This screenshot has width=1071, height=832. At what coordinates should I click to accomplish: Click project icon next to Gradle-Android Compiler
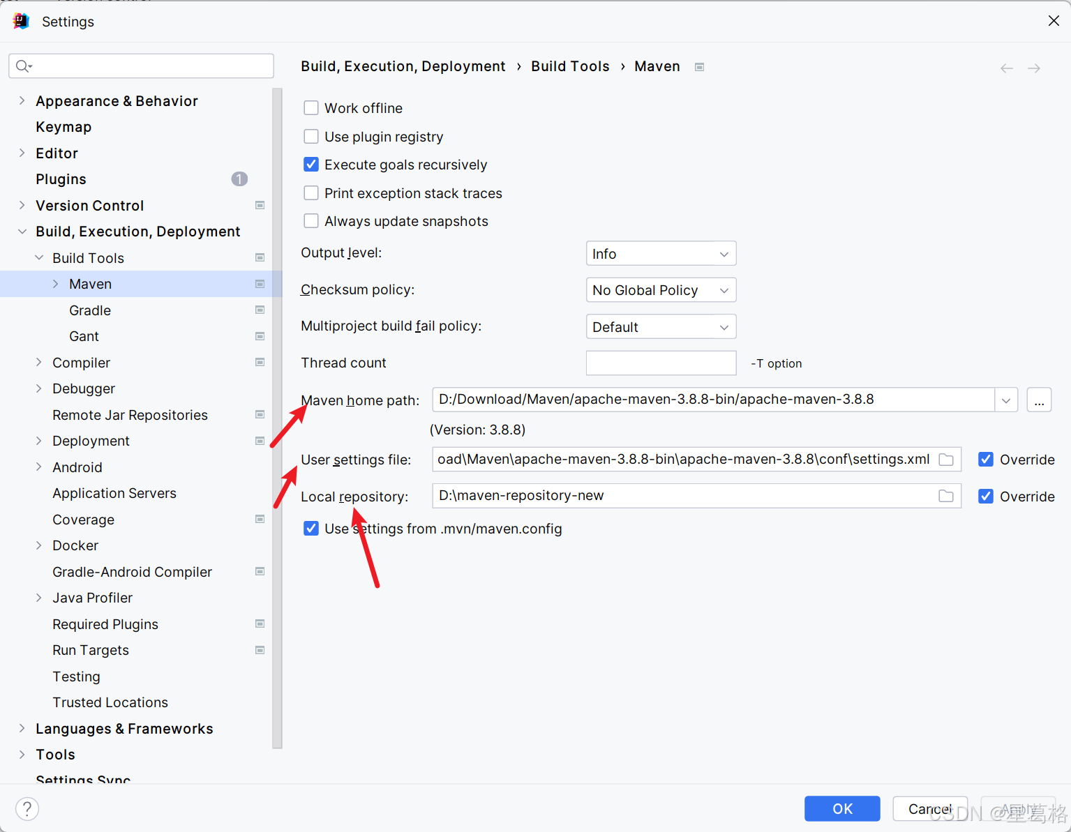click(260, 571)
